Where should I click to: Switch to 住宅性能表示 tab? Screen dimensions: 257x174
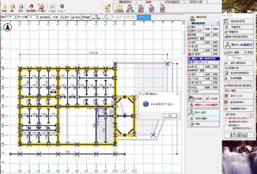click(172, 2)
